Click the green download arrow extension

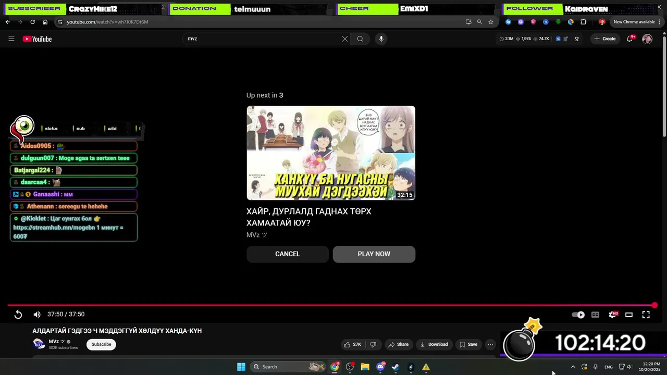tap(558, 22)
